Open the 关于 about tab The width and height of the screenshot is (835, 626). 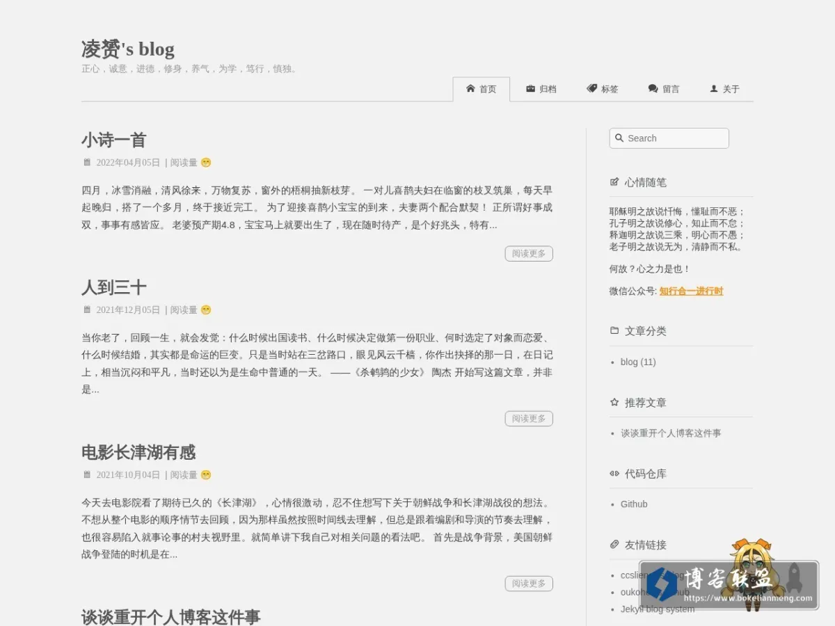(724, 89)
